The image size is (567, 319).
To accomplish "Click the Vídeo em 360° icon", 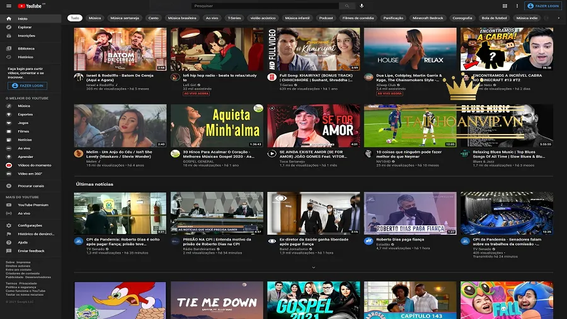I will click(x=9, y=174).
